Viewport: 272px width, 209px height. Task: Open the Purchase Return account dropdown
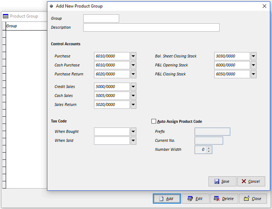133,74
